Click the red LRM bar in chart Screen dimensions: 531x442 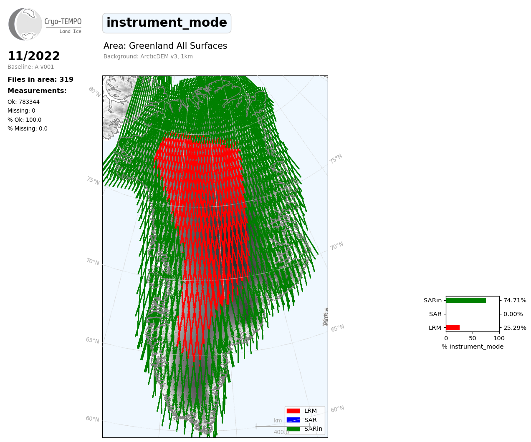453,328
